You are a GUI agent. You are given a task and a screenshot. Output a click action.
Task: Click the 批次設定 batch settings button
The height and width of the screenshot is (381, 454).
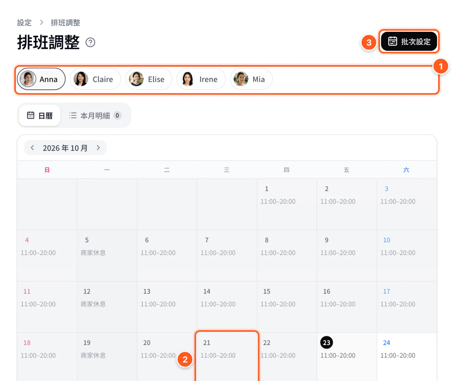pos(409,41)
